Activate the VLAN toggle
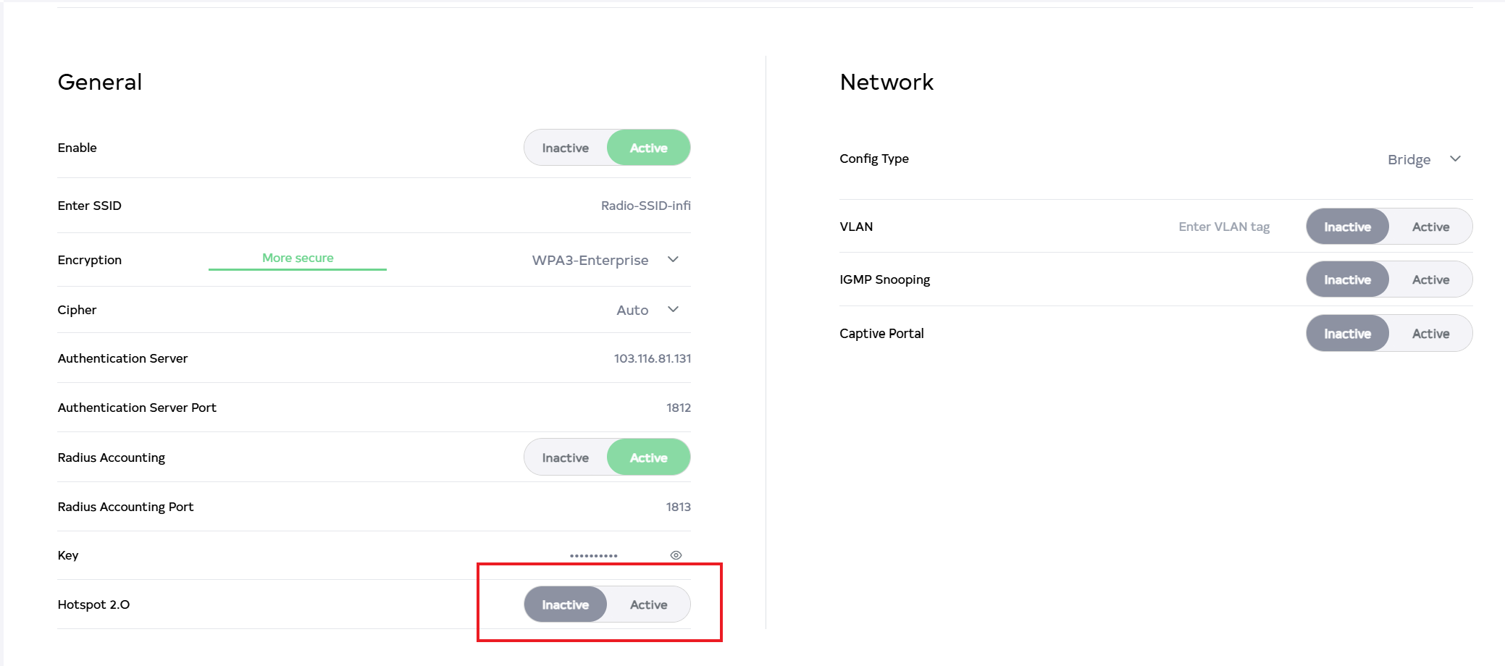Viewport: 1505px width, 666px height. click(1430, 227)
